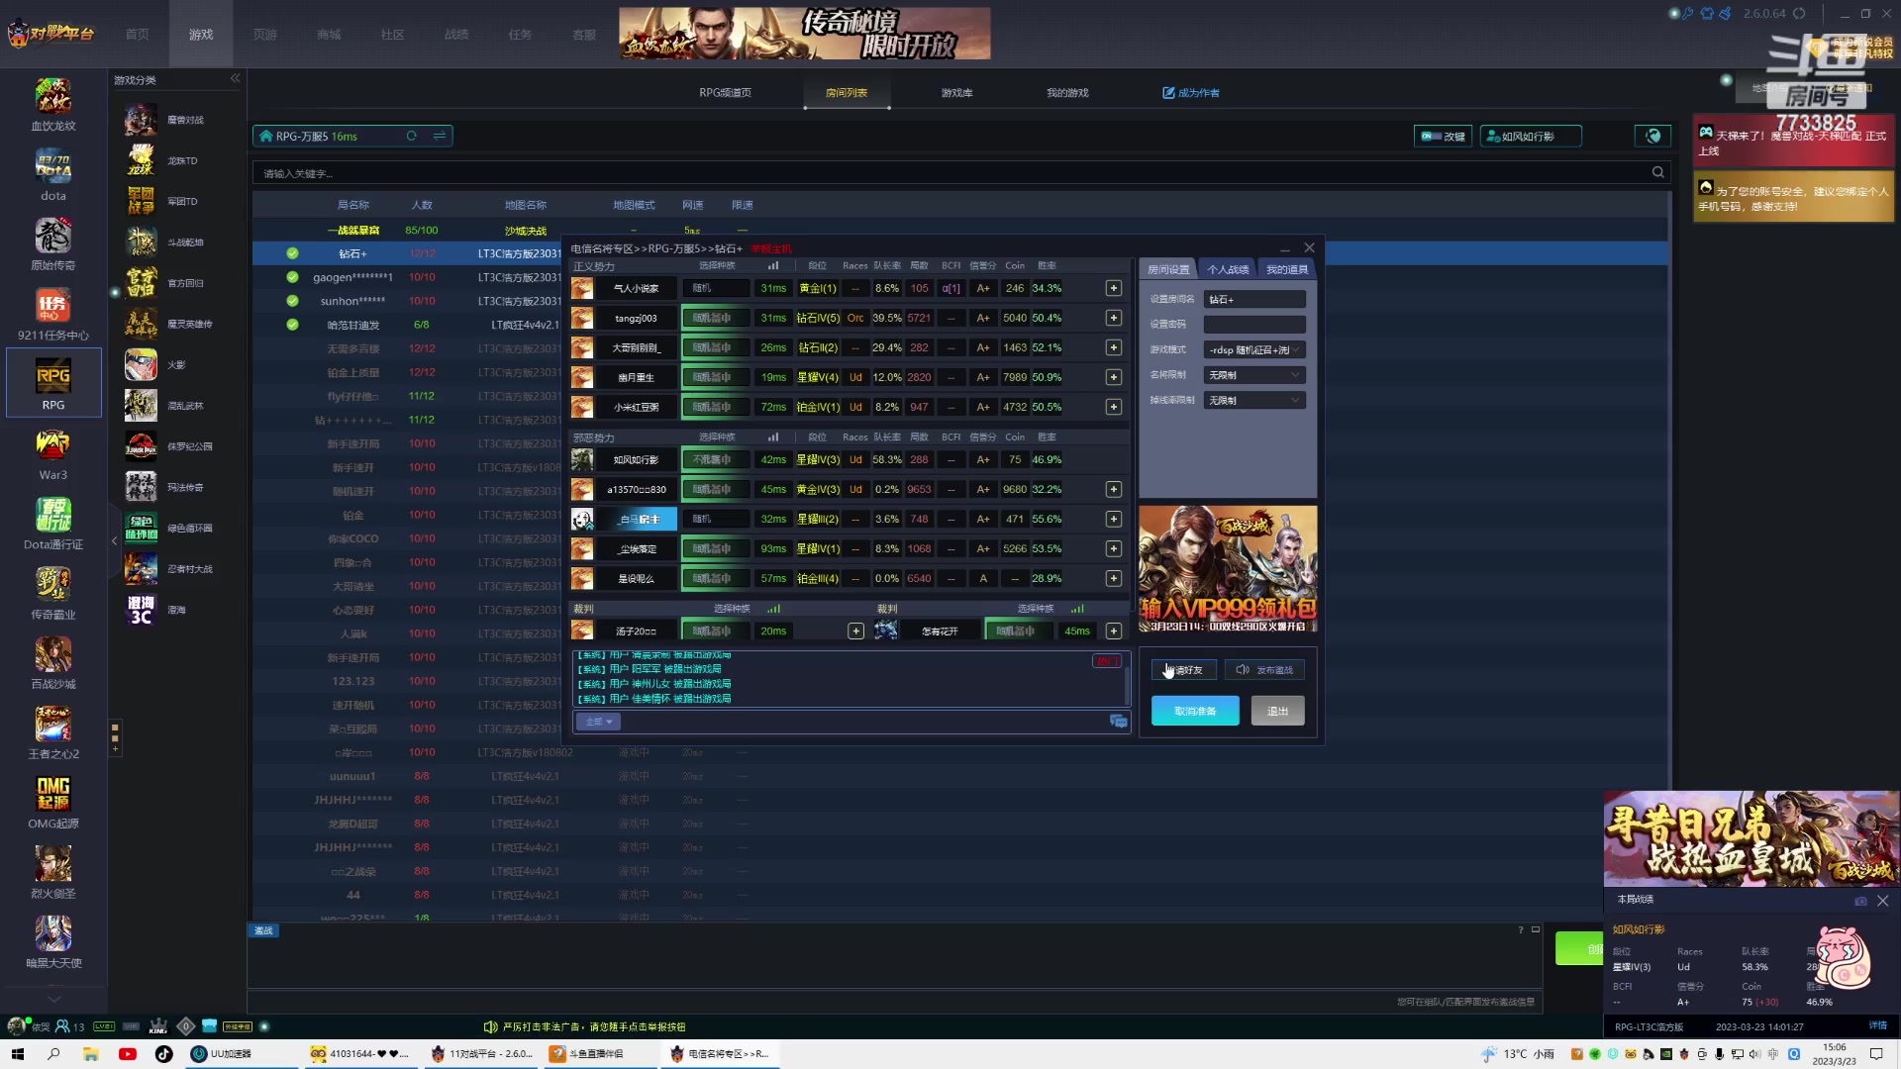This screenshot has height=1069, width=1901.
Task: Open the 掉线率限制 无限制 dropdown
Action: [x=1254, y=400]
